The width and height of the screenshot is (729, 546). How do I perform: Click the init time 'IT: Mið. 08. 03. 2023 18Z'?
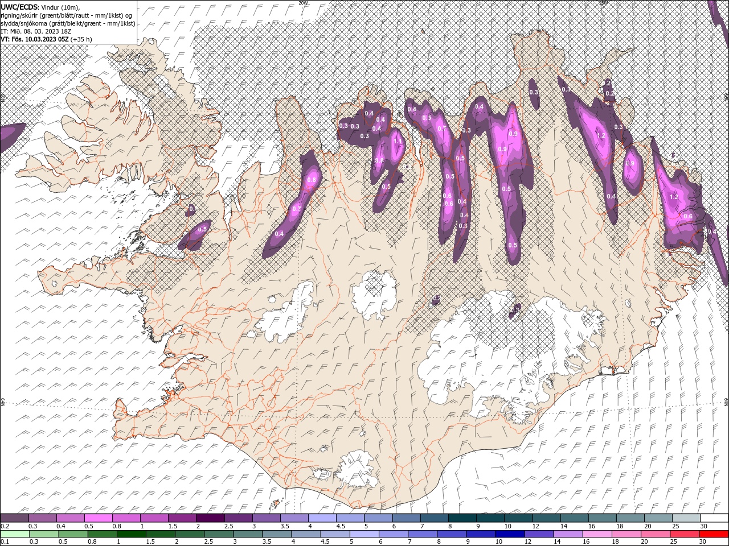[x=36, y=31]
